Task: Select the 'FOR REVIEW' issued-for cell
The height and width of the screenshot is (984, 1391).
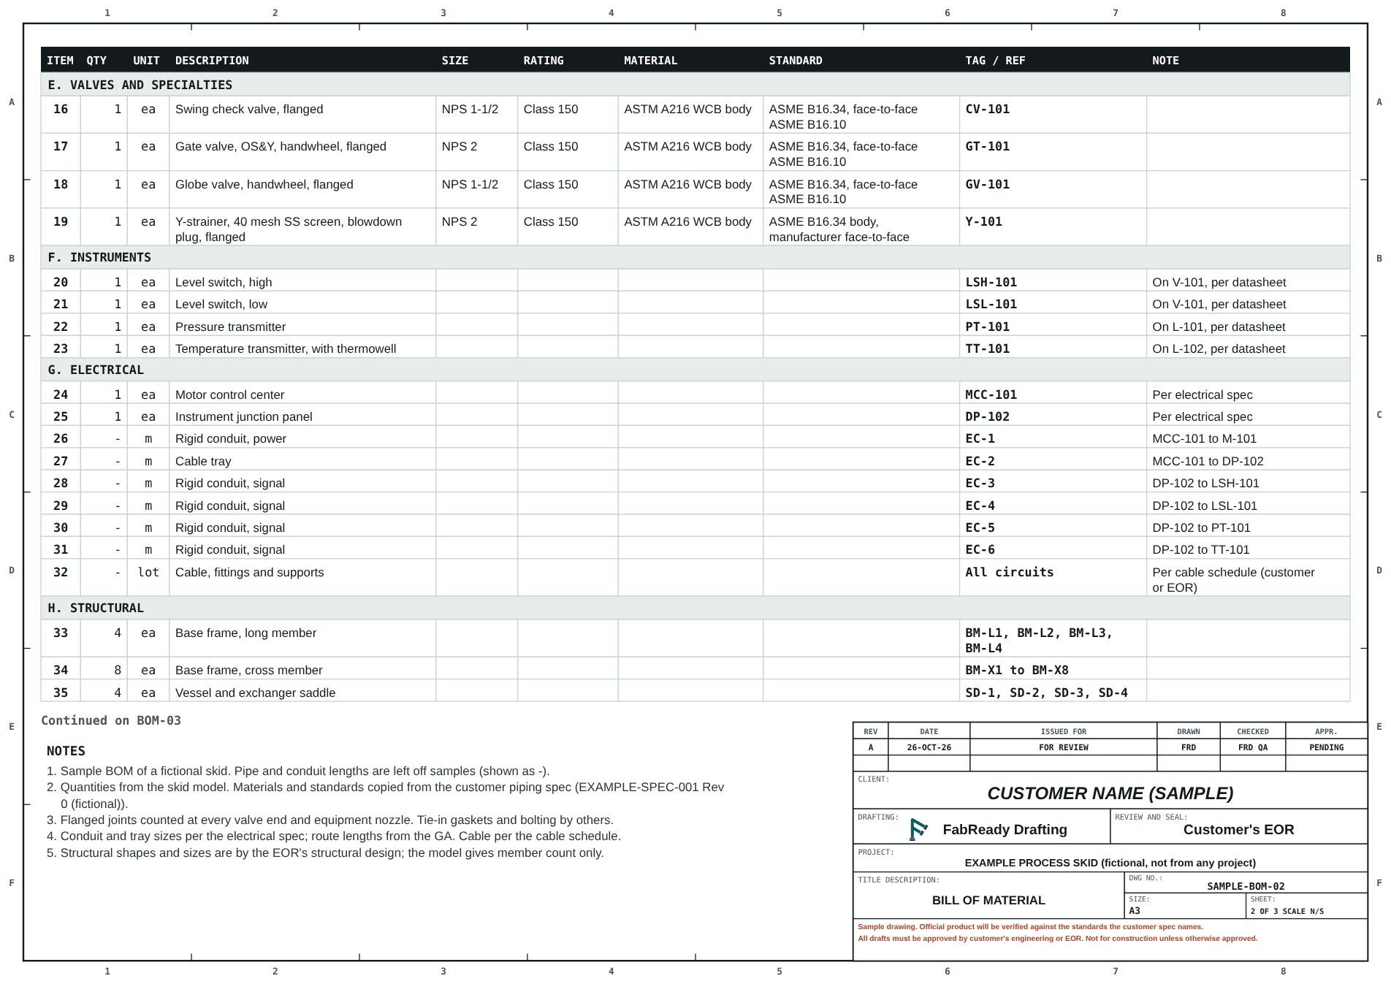Action: pyautogui.click(x=1063, y=747)
